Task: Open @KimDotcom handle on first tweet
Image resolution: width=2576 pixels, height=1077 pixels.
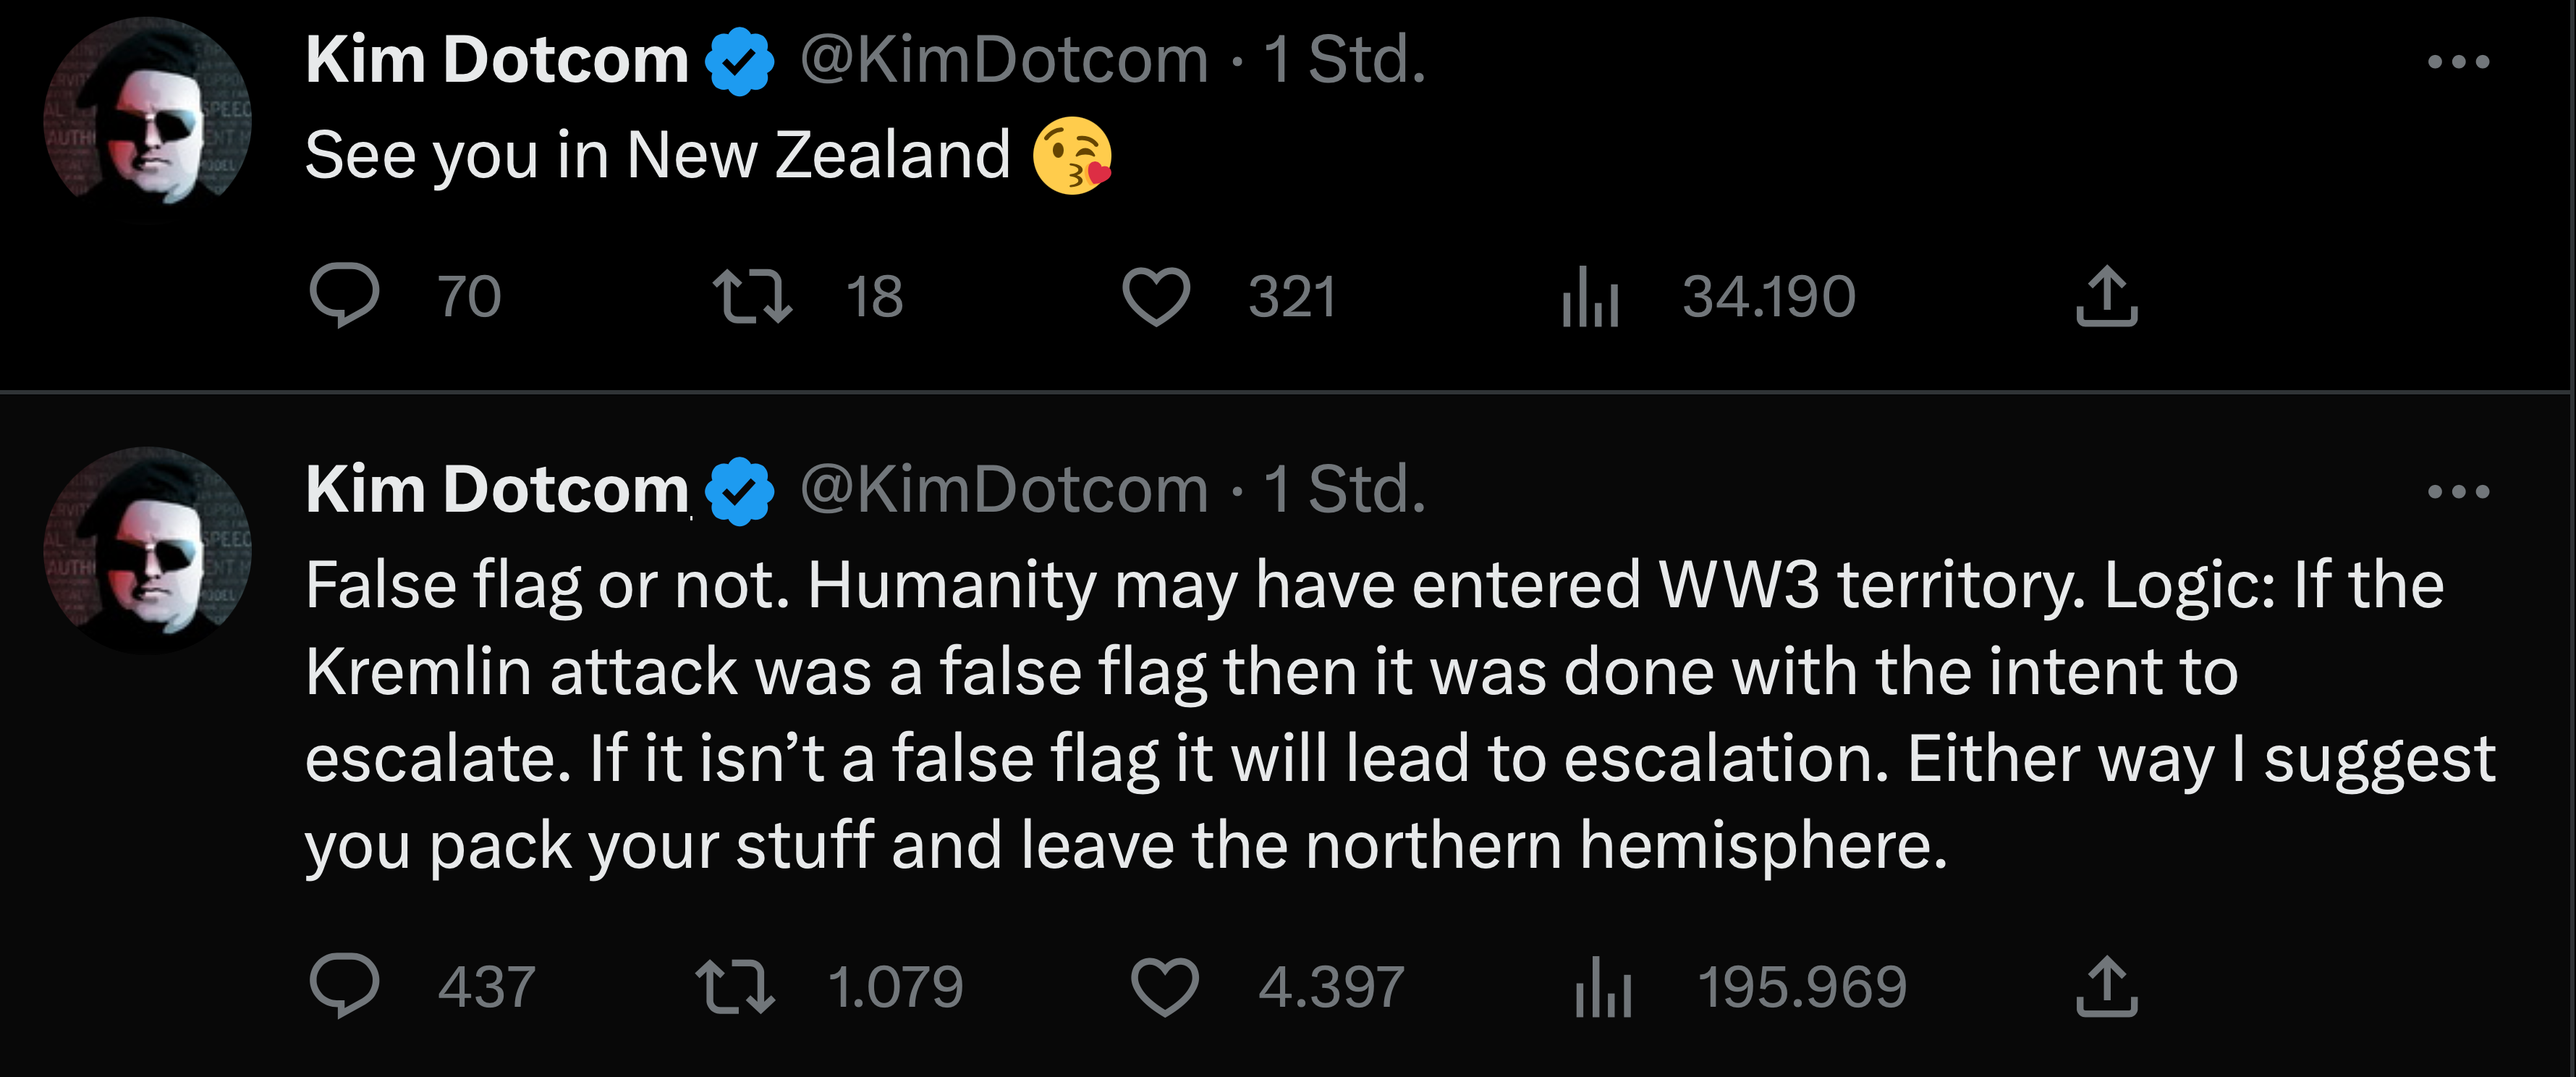Action: (x=1004, y=60)
